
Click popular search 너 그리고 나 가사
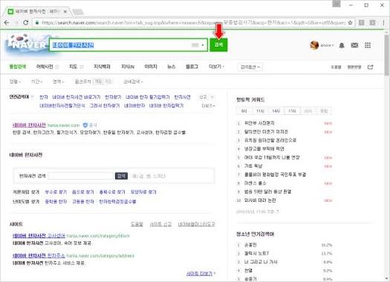coord(261,262)
